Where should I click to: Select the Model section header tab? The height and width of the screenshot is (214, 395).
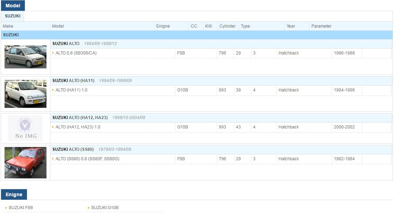click(x=13, y=6)
